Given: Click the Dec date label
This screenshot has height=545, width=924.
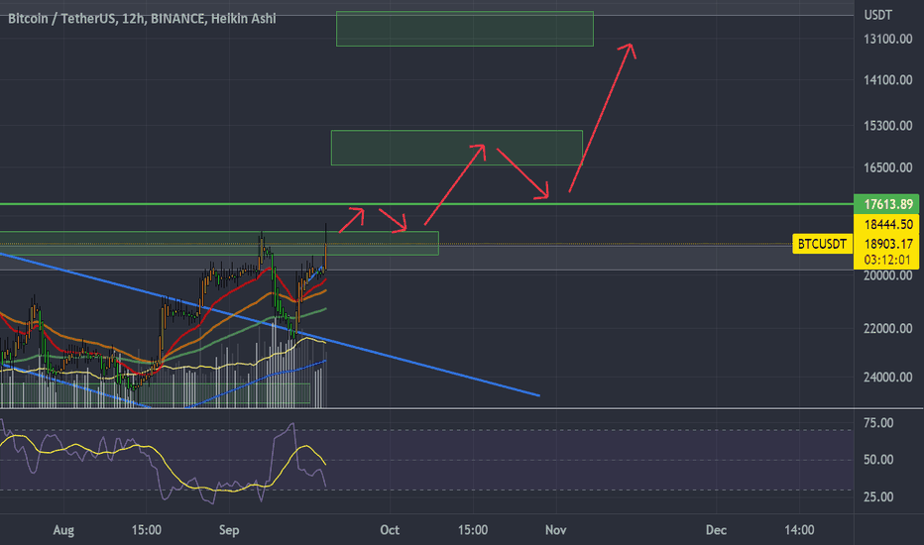Looking at the screenshot, I should 716,530.
